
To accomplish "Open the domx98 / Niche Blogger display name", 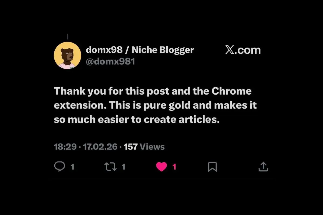I will coord(140,50).
